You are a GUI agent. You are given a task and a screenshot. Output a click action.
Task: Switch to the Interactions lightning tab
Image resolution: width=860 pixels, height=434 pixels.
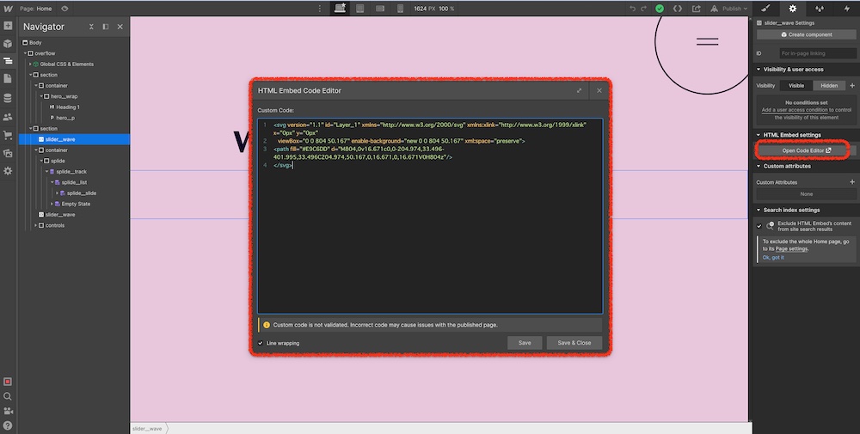[846, 9]
